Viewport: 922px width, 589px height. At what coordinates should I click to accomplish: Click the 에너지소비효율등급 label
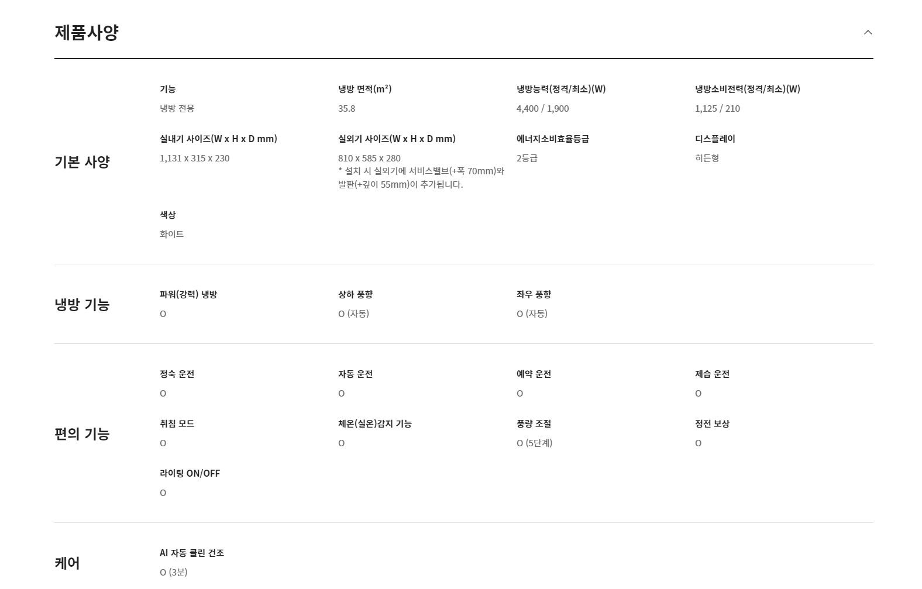553,139
